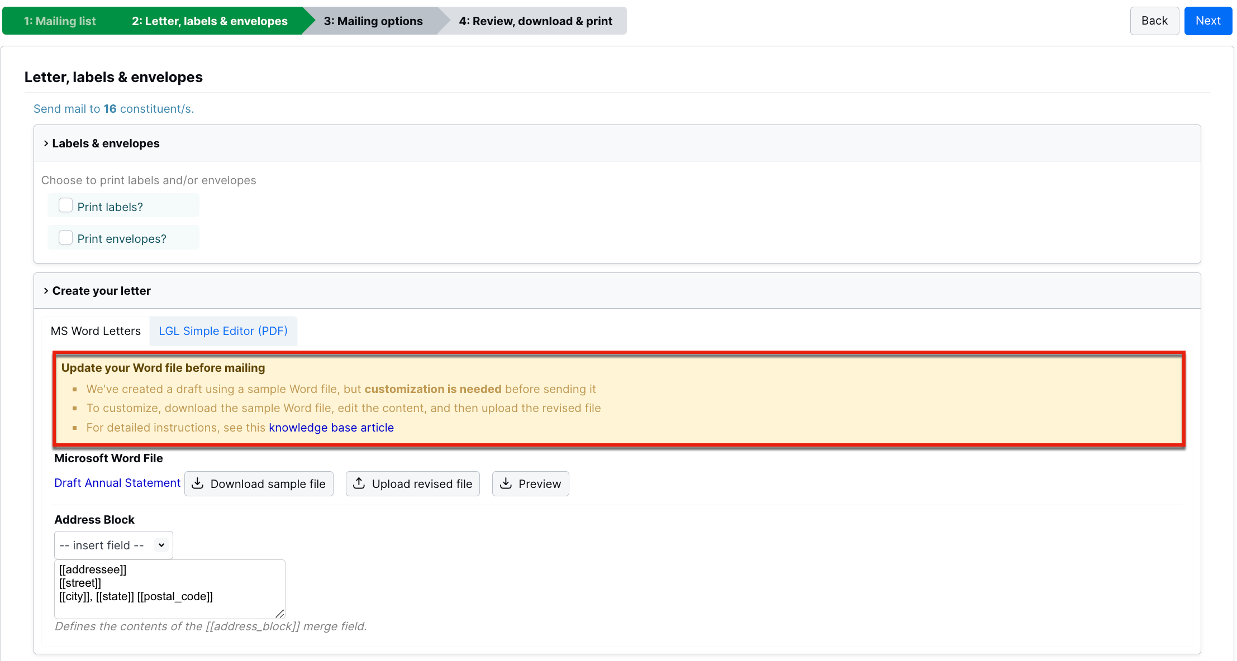Collapse the Labels & envelopes chevron
This screenshot has height=661, width=1237.
46,143
